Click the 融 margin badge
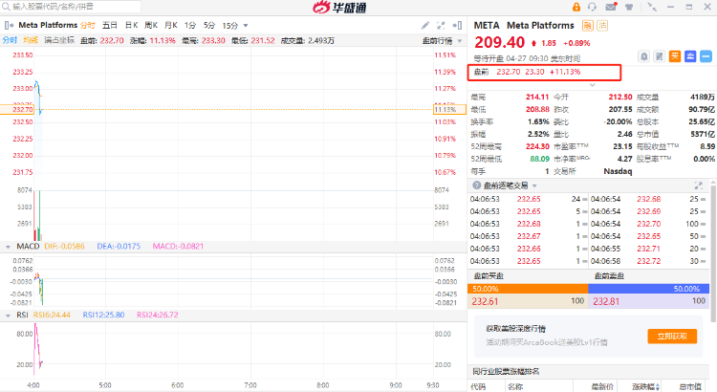 point(588,26)
